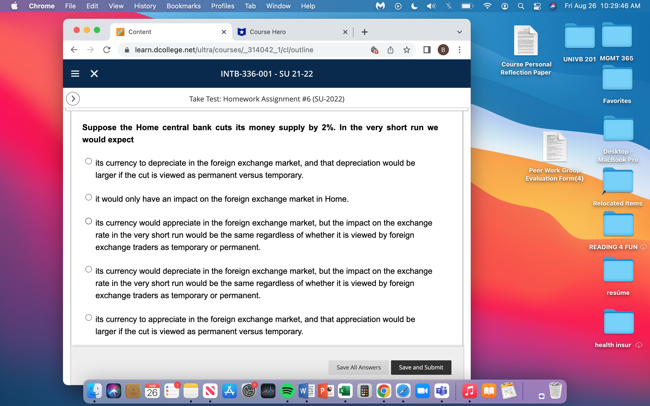Select the last answer about currency appreciation
The width and height of the screenshot is (650, 406).
[x=88, y=317]
